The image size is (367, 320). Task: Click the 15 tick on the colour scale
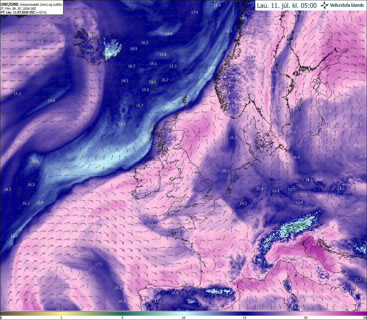point(245,318)
